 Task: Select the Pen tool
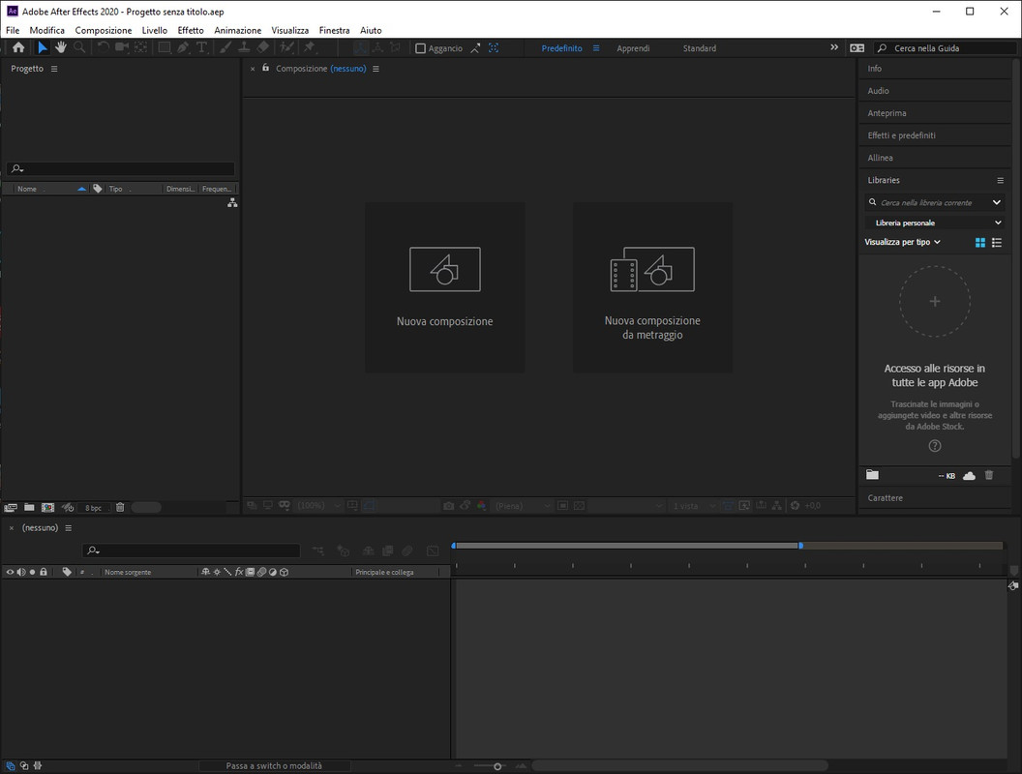[x=183, y=47]
